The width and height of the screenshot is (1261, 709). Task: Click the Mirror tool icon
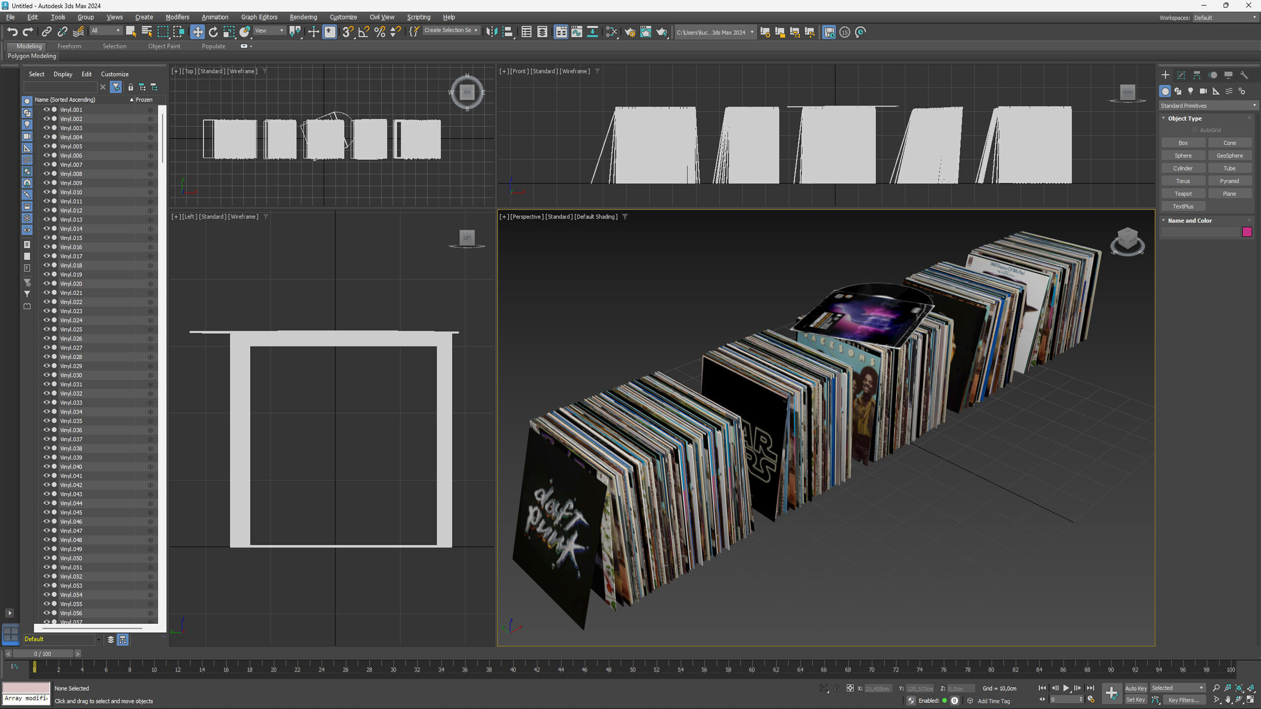click(x=492, y=32)
